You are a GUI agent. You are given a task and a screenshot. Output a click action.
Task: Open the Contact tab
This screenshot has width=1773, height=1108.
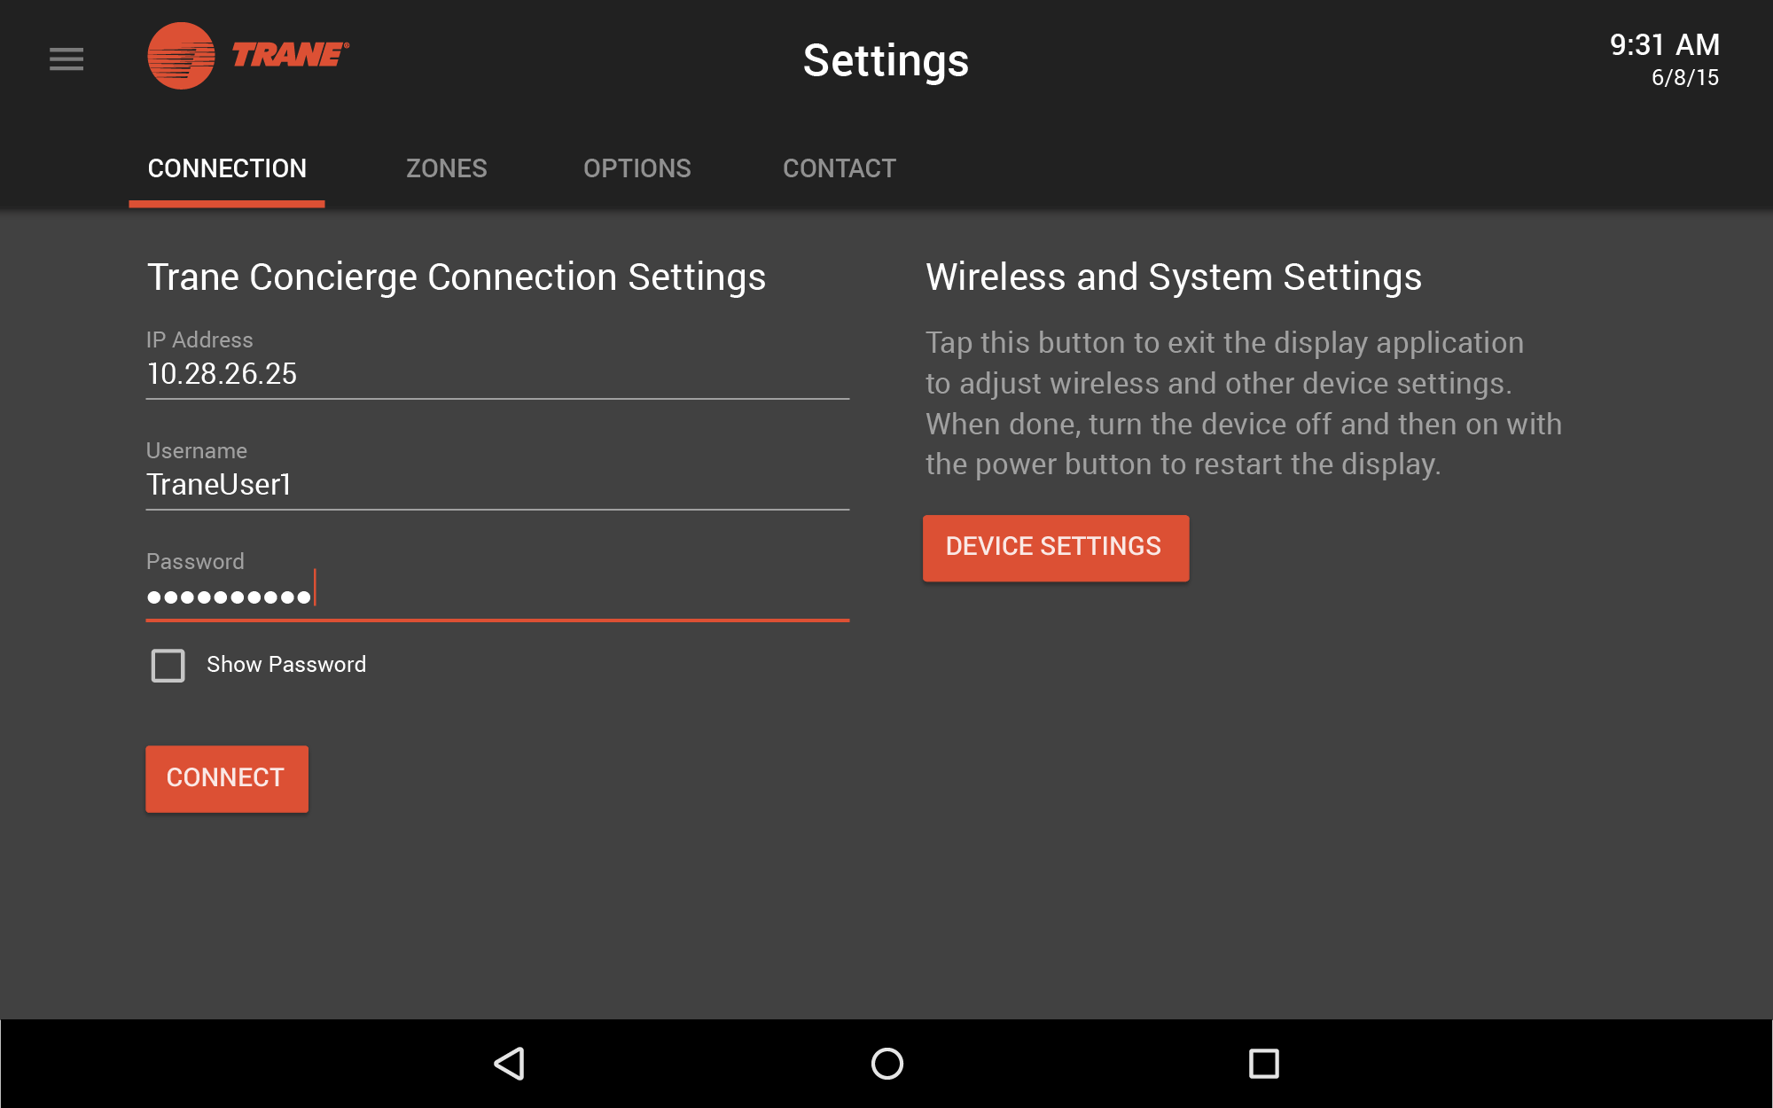click(839, 168)
